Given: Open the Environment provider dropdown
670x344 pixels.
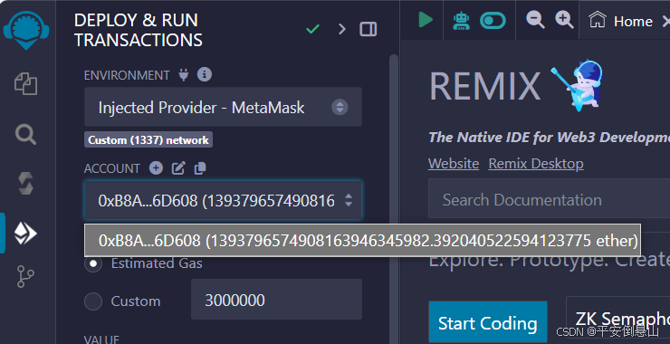Looking at the screenshot, I should (223, 107).
